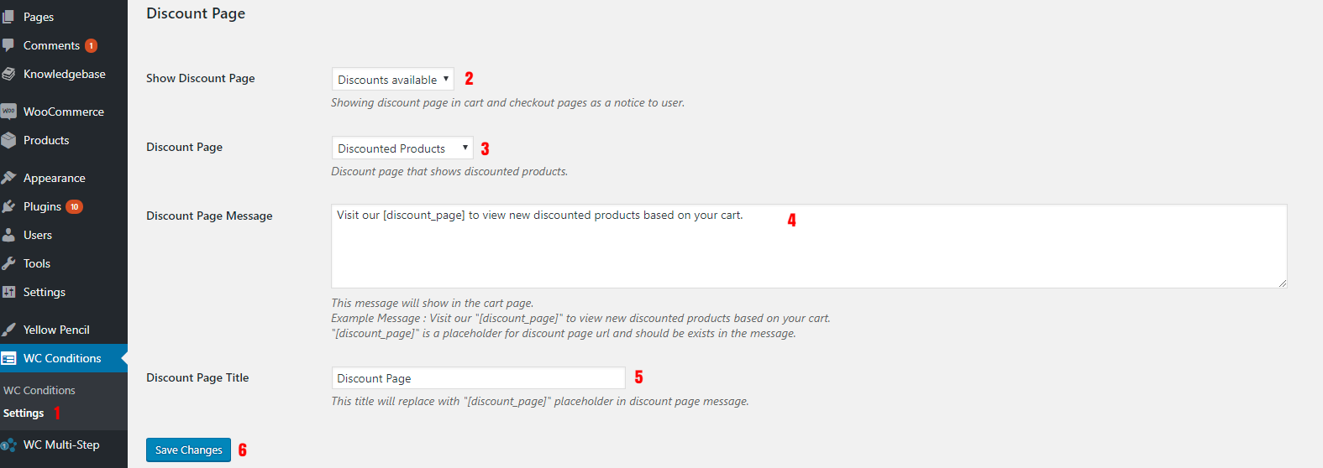Image resolution: width=1323 pixels, height=468 pixels.
Task: Open the Show Discount Page dropdown
Action: coord(392,79)
